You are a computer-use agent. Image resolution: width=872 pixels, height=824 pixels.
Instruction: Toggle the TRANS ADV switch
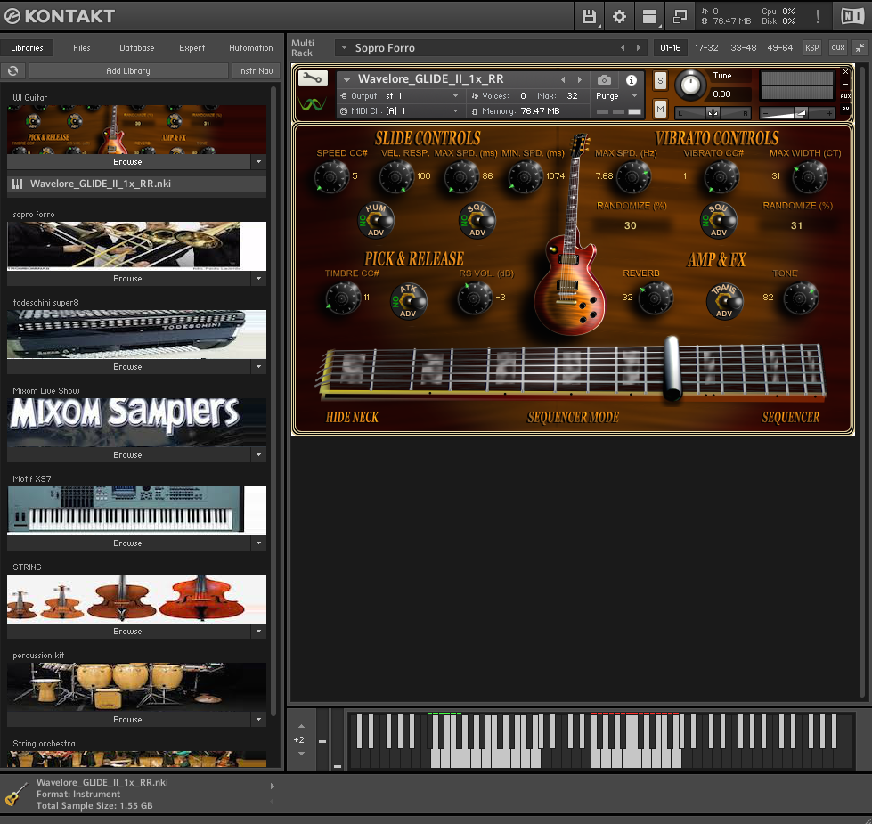724,301
